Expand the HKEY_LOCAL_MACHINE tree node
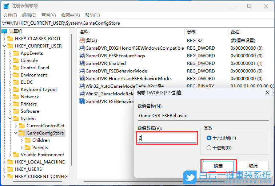Image resolution: width=275 pixels, height=186 pixels. tap(4, 162)
